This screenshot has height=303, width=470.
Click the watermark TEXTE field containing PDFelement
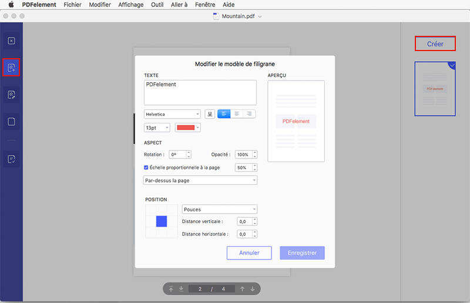[x=200, y=92]
